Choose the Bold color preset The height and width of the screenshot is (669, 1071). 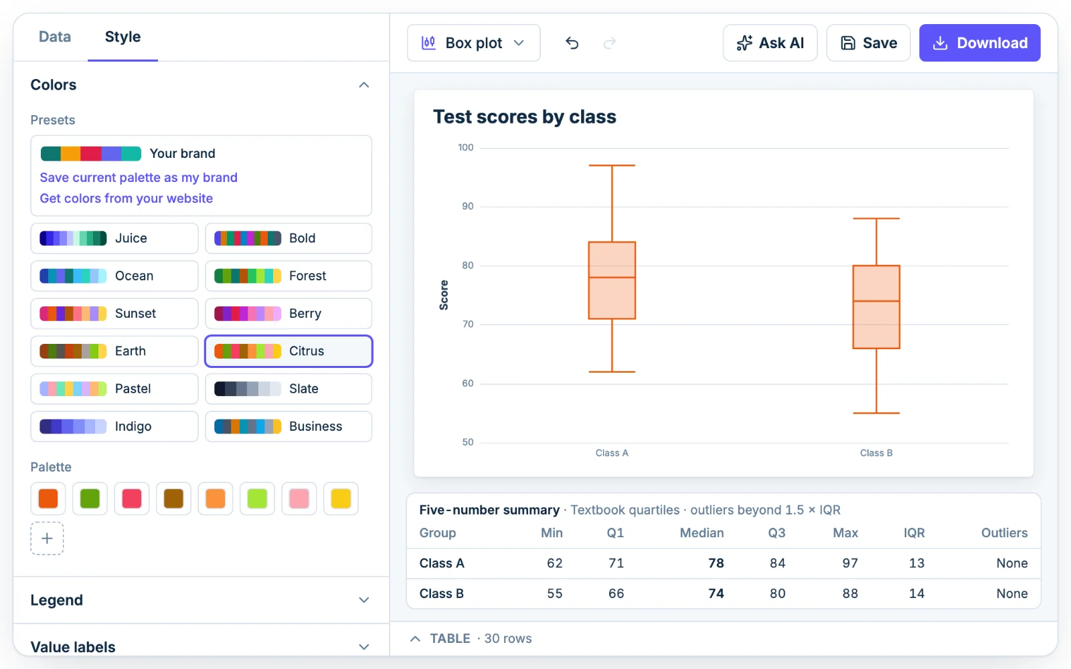pyautogui.click(x=289, y=238)
